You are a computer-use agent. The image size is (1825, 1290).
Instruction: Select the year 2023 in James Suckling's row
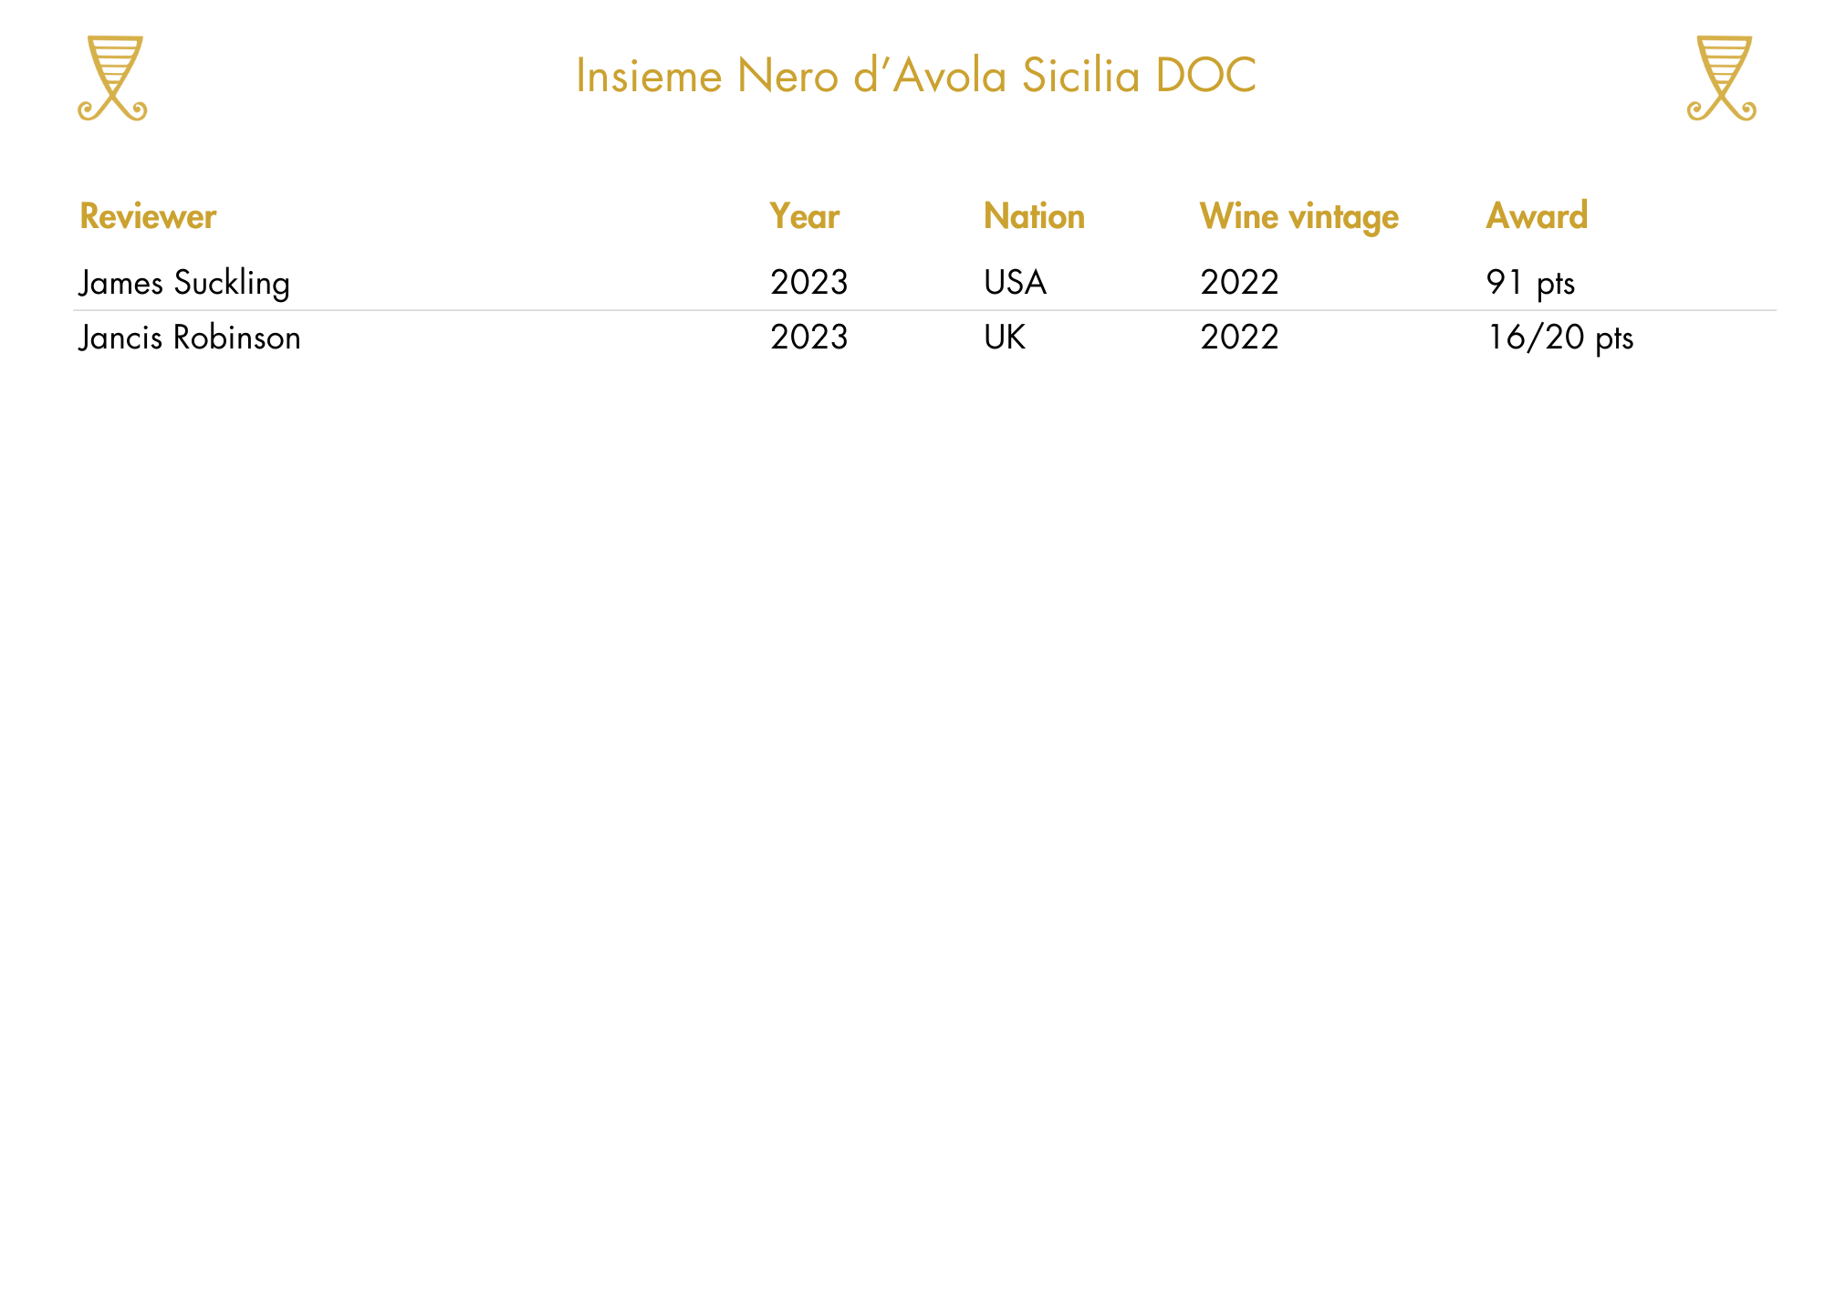pos(808,283)
